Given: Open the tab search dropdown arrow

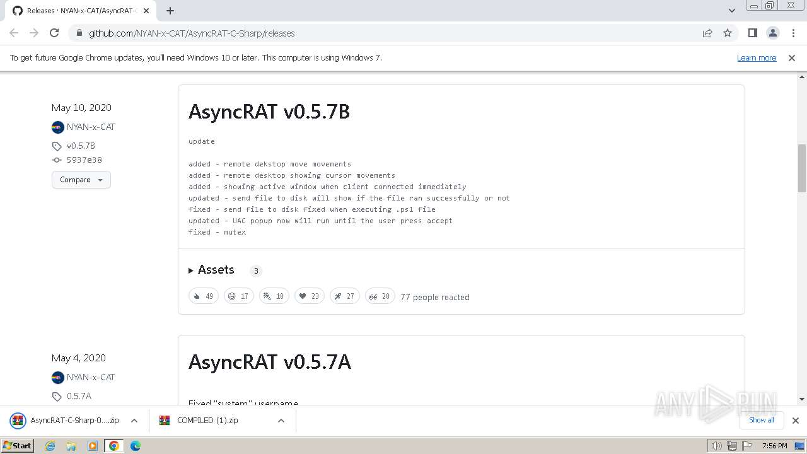Looking at the screenshot, I should [x=731, y=11].
